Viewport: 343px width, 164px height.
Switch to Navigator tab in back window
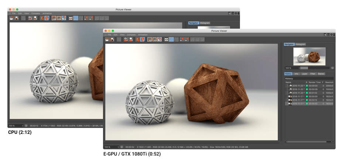(x=193, y=23)
